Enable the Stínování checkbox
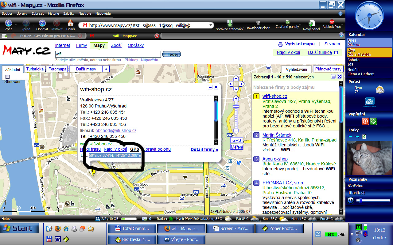Viewport: 393px width, 245px height. coord(8,77)
